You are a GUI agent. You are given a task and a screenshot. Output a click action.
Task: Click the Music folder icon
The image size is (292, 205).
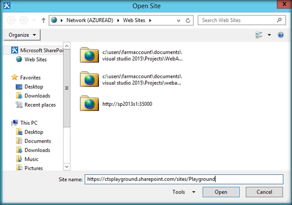point(19,159)
